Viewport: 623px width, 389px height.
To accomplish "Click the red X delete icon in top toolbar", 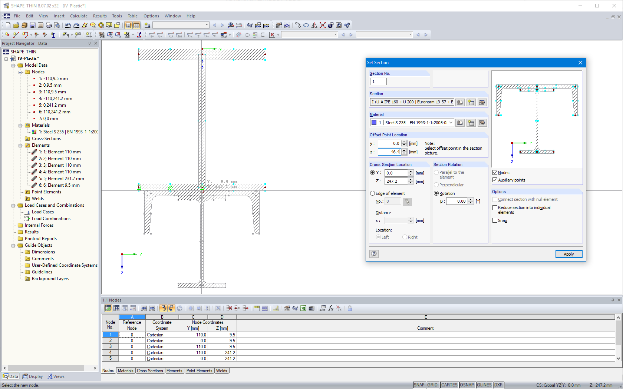I will tap(323, 25).
